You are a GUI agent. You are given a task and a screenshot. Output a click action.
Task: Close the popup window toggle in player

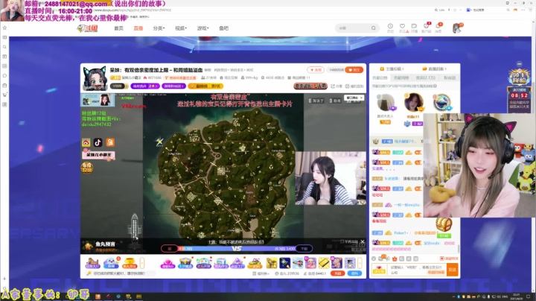pyautogui.click(x=361, y=98)
